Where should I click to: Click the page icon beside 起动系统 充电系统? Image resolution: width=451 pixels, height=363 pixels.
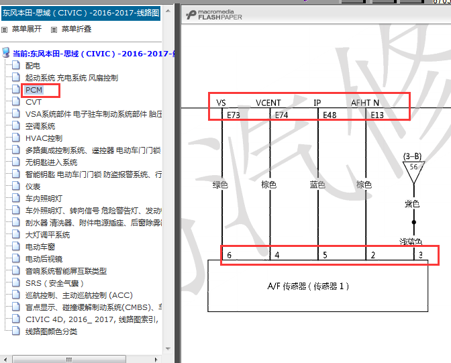pos(16,77)
